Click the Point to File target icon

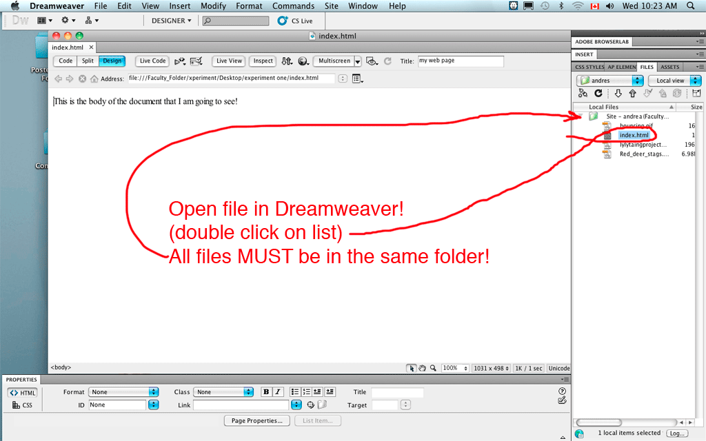tap(311, 405)
